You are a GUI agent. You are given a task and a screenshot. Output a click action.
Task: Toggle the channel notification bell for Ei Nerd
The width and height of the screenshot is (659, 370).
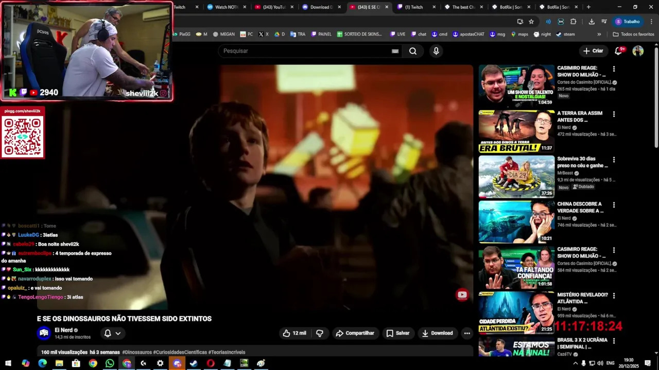(108, 333)
